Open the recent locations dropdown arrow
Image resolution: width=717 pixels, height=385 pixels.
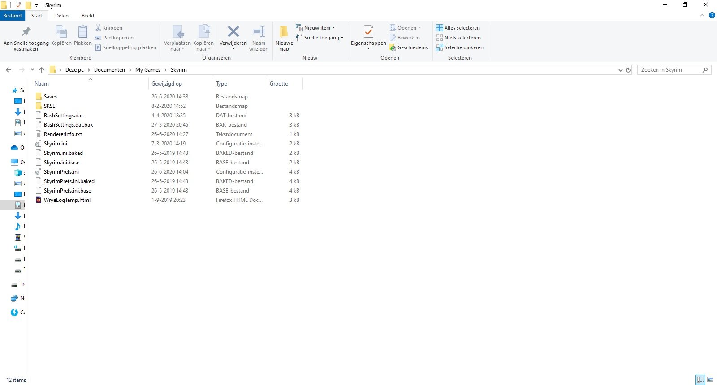[x=32, y=70]
